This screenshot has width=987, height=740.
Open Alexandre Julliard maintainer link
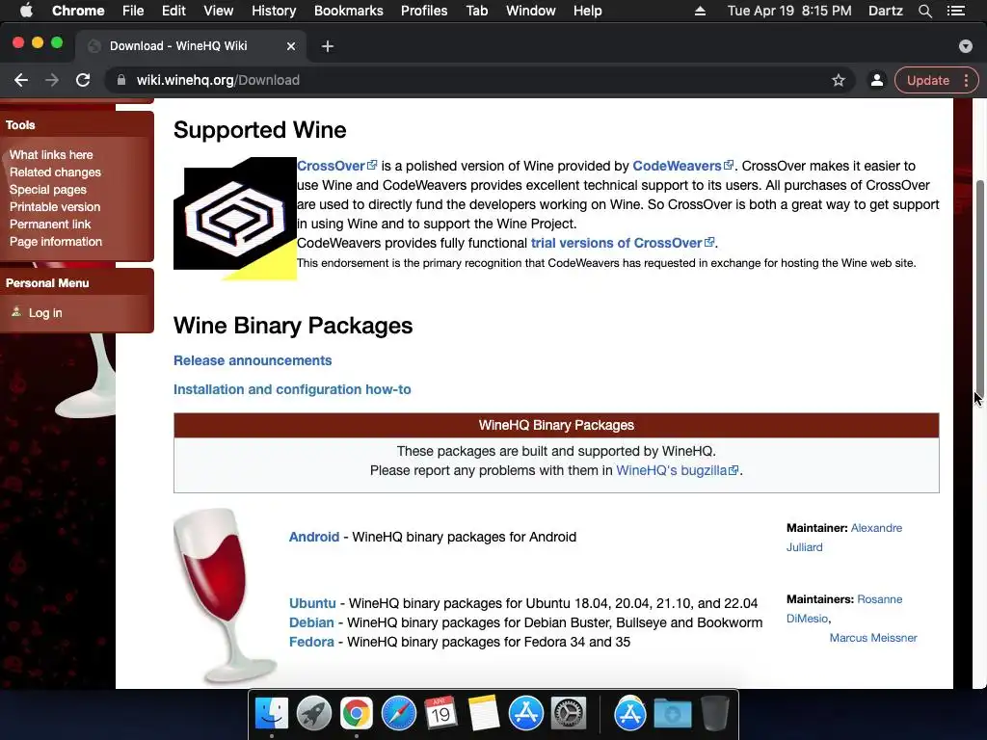tap(844, 538)
